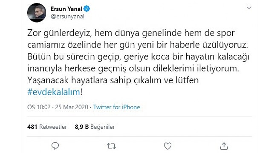
Task: Expand the tweet options chevron
Action: tap(249, 8)
